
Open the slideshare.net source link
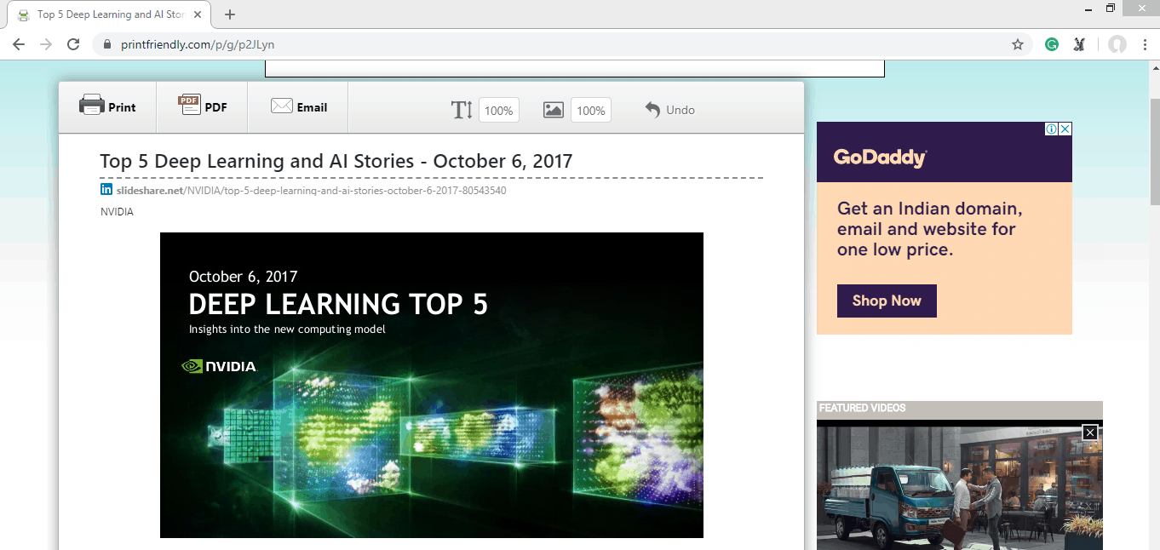(x=311, y=191)
